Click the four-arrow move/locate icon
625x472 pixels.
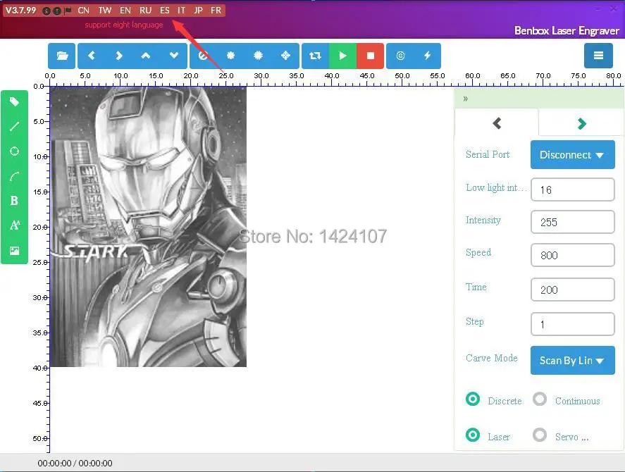[x=286, y=56]
